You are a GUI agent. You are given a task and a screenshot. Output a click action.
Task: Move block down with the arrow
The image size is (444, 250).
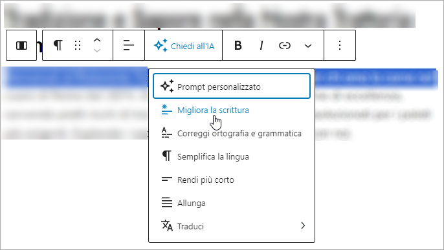coord(97,50)
